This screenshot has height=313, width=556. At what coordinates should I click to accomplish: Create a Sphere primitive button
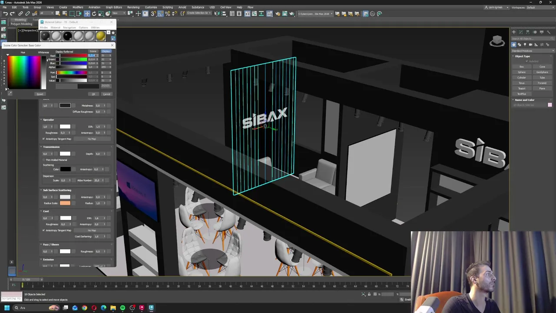click(x=522, y=72)
